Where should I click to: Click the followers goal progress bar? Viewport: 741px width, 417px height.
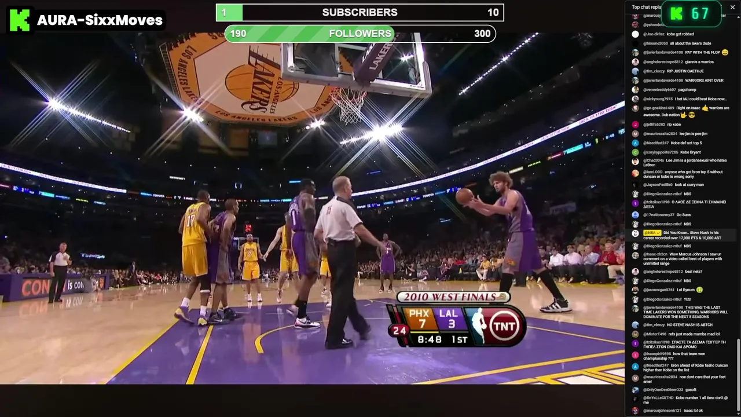[x=360, y=34]
